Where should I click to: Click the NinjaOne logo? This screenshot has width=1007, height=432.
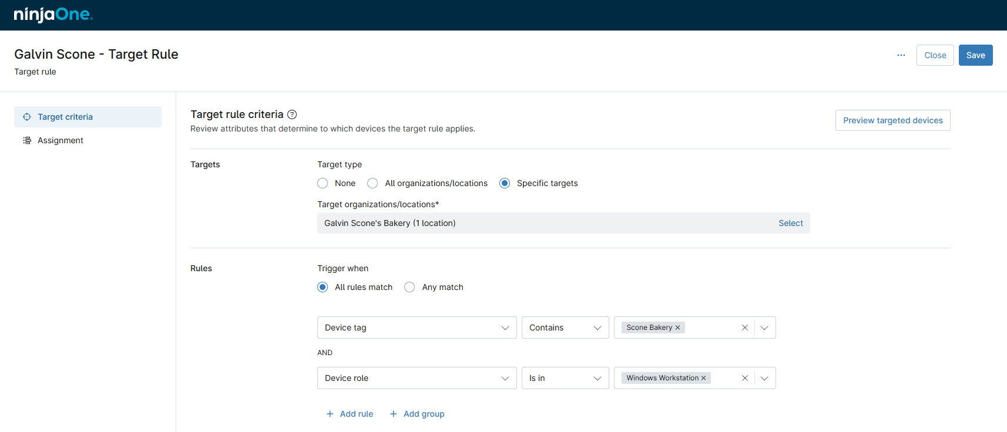click(x=53, y=15)
